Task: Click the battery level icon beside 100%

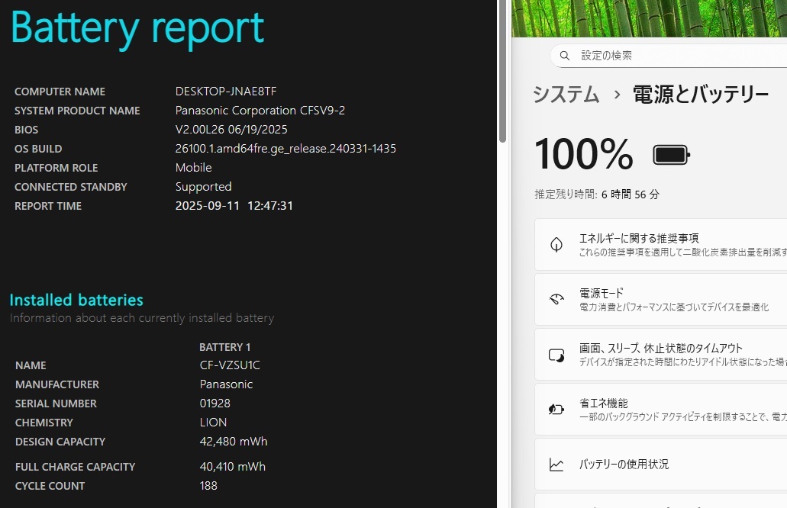Action: click(x=672, y=155)
